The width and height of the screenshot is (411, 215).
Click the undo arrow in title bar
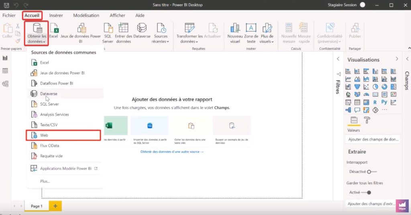pyautogui.click(x=16, y=5)
